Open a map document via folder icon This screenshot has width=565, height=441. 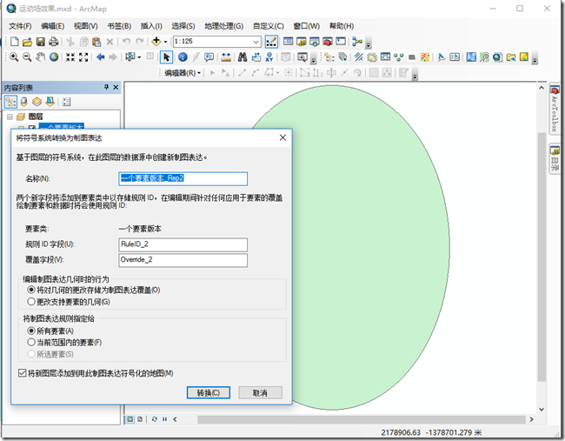[x=28, y=42]
